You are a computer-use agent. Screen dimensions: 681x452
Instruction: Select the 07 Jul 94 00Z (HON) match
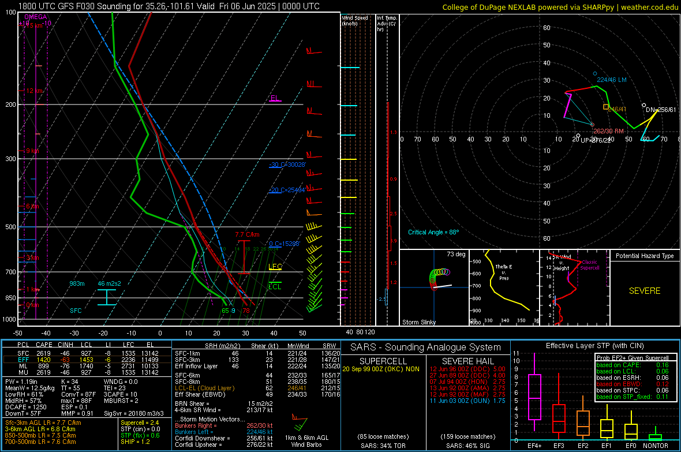467,382
